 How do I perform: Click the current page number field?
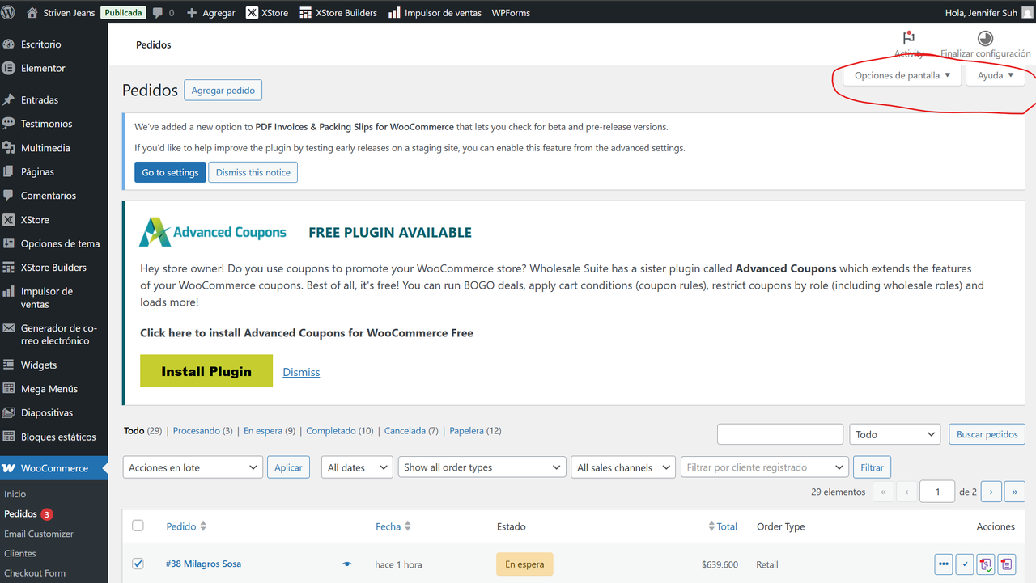coord(937,492)
